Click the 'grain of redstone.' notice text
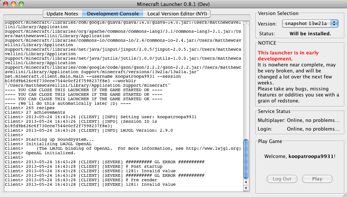Image resolution: width=347 pixels, height=197 pixels. [279, 101]
